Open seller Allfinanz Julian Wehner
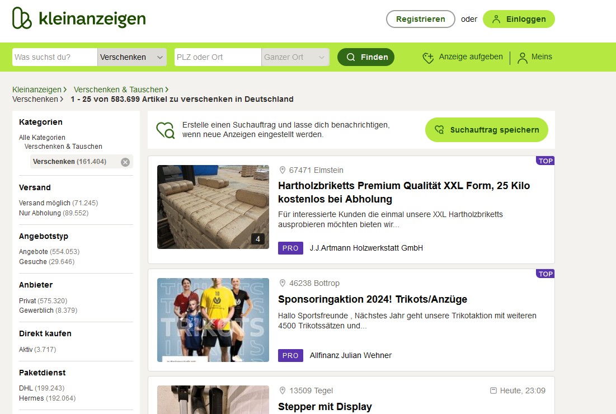The image size is (616, 414). click(350, 355)
